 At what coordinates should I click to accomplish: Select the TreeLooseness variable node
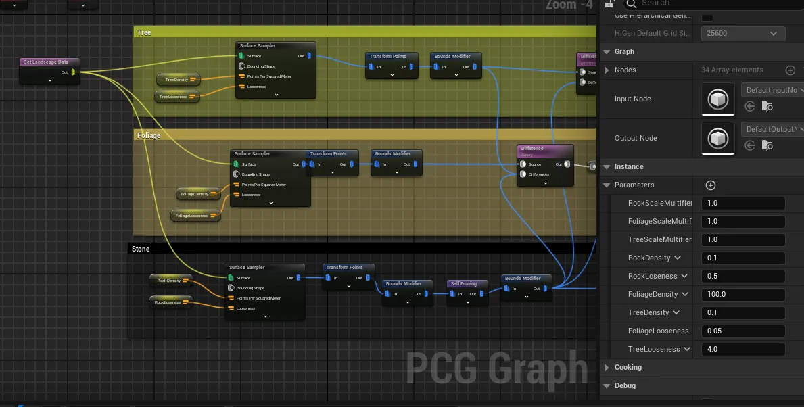[177, 97]
